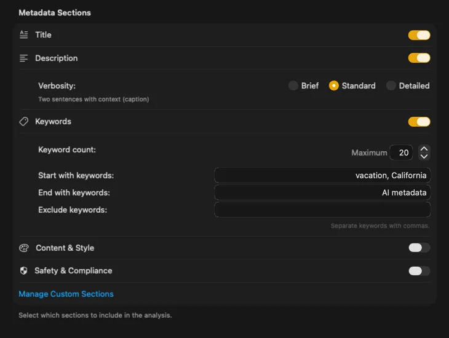Click the Maximum label

[x=370, y=153]
